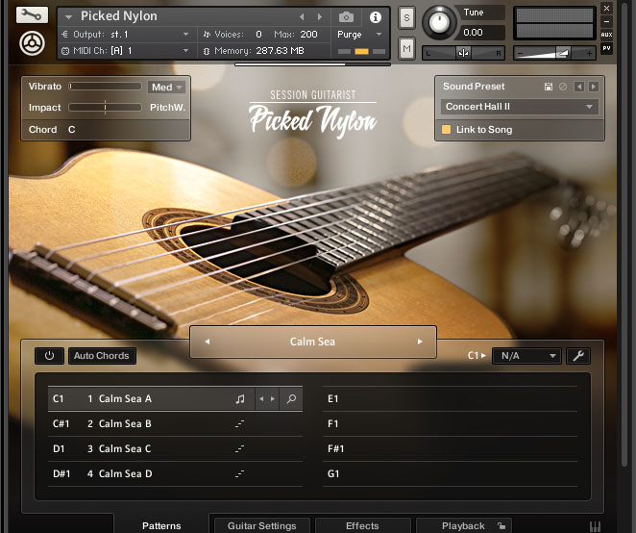Switch to the Guitar Settings tab
This screenshot has width=636, height=533.
262,525
